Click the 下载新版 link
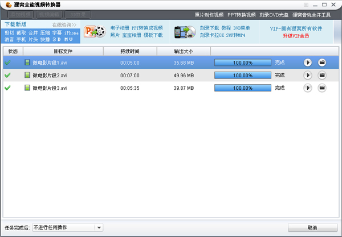The width and height of the screenshot is (342, 237). pos(15,24)
